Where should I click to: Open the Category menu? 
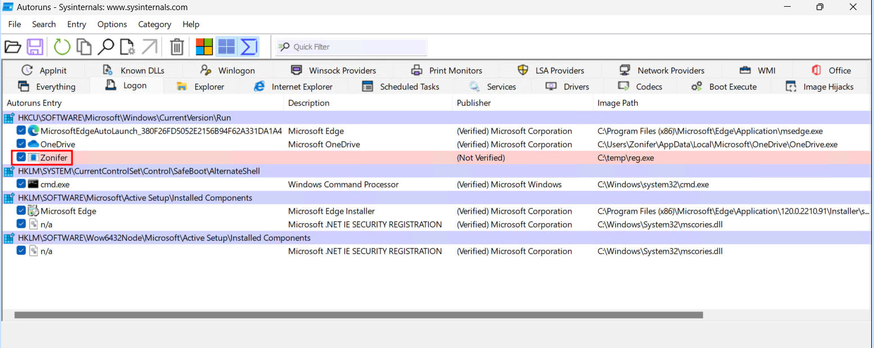(155, 24)
